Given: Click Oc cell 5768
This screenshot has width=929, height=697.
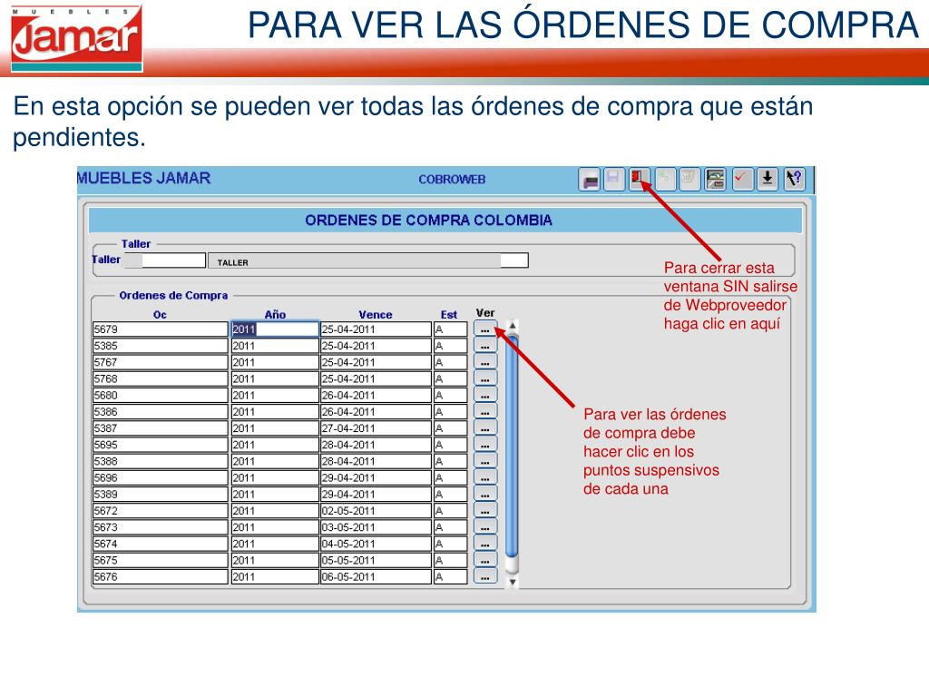Looking at the screenshot, I should coord(160,378).
